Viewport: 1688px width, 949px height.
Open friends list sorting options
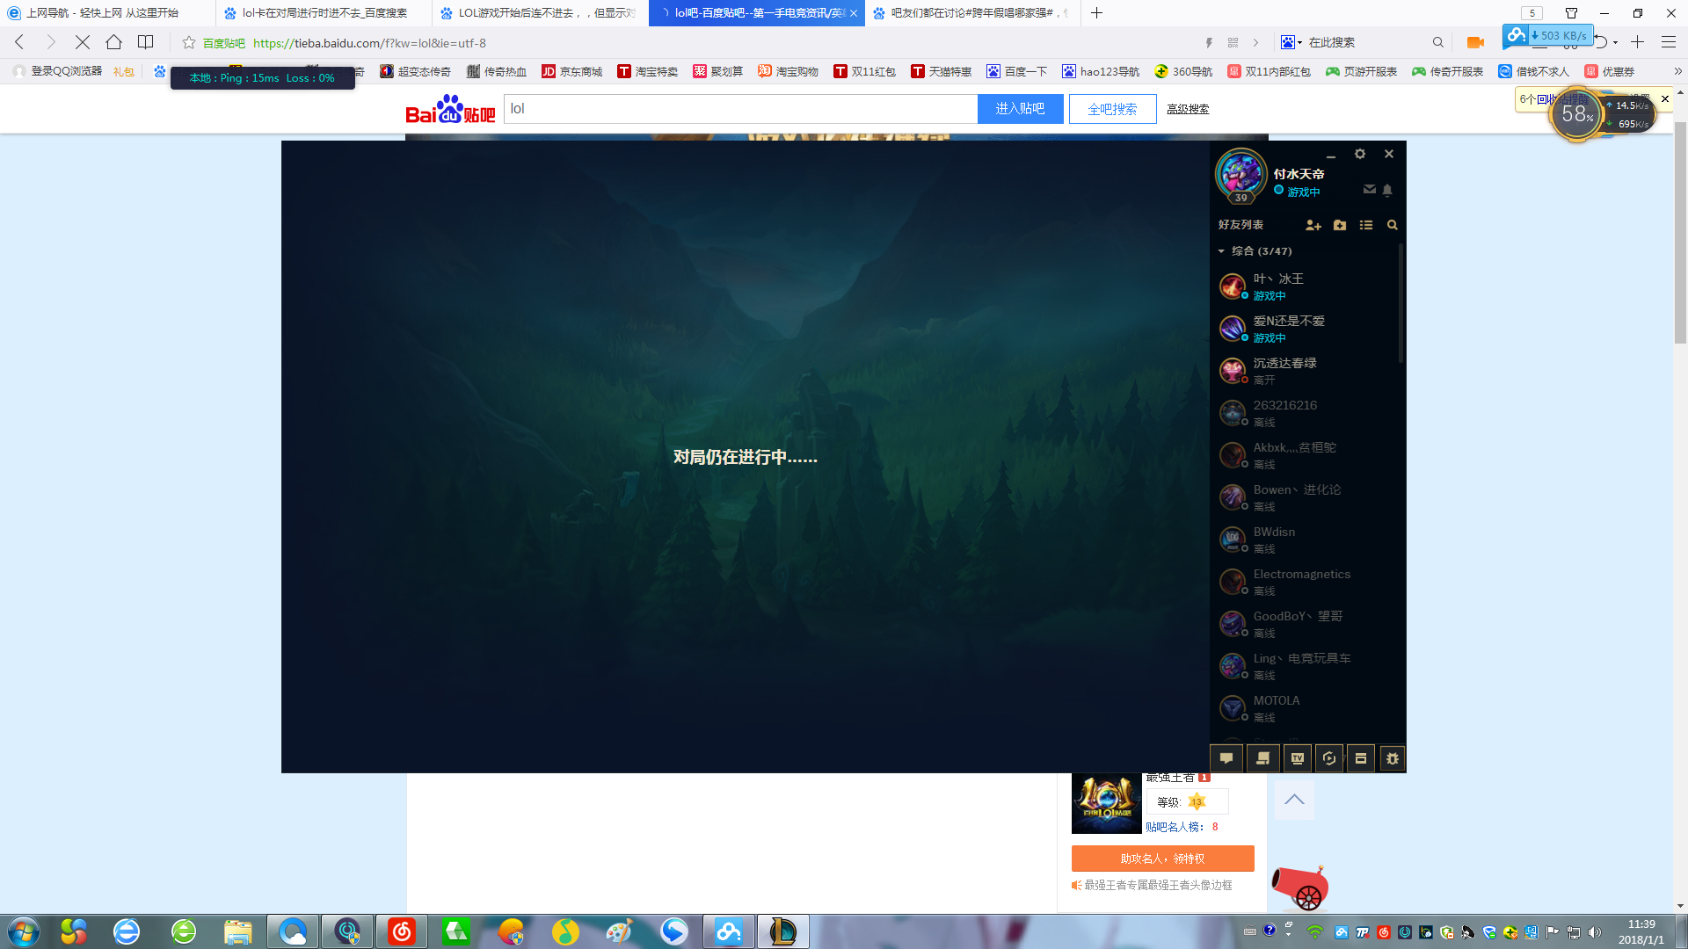(1366, 225)
